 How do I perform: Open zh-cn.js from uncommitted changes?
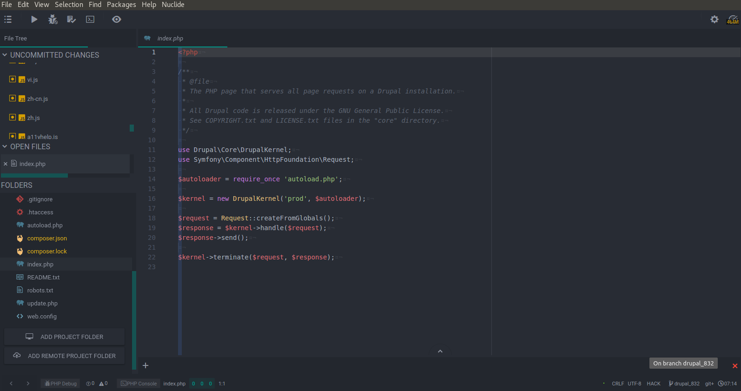pyautogui.click(x=38, y=99)
